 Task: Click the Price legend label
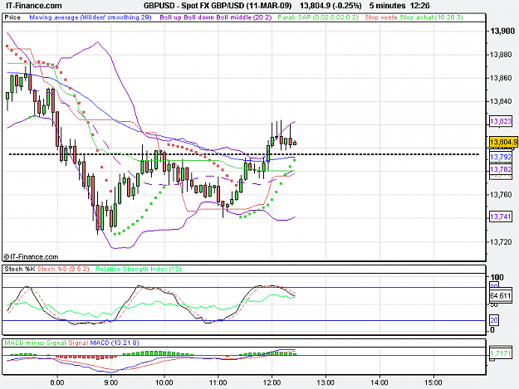pyautogui.click(x=12, y=17)
